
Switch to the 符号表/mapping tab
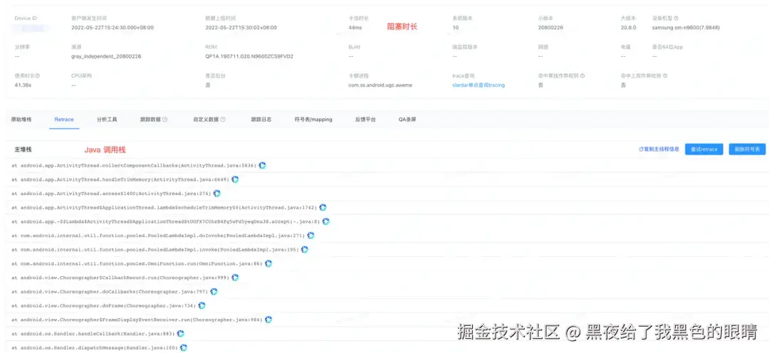[x=313, y=119]
